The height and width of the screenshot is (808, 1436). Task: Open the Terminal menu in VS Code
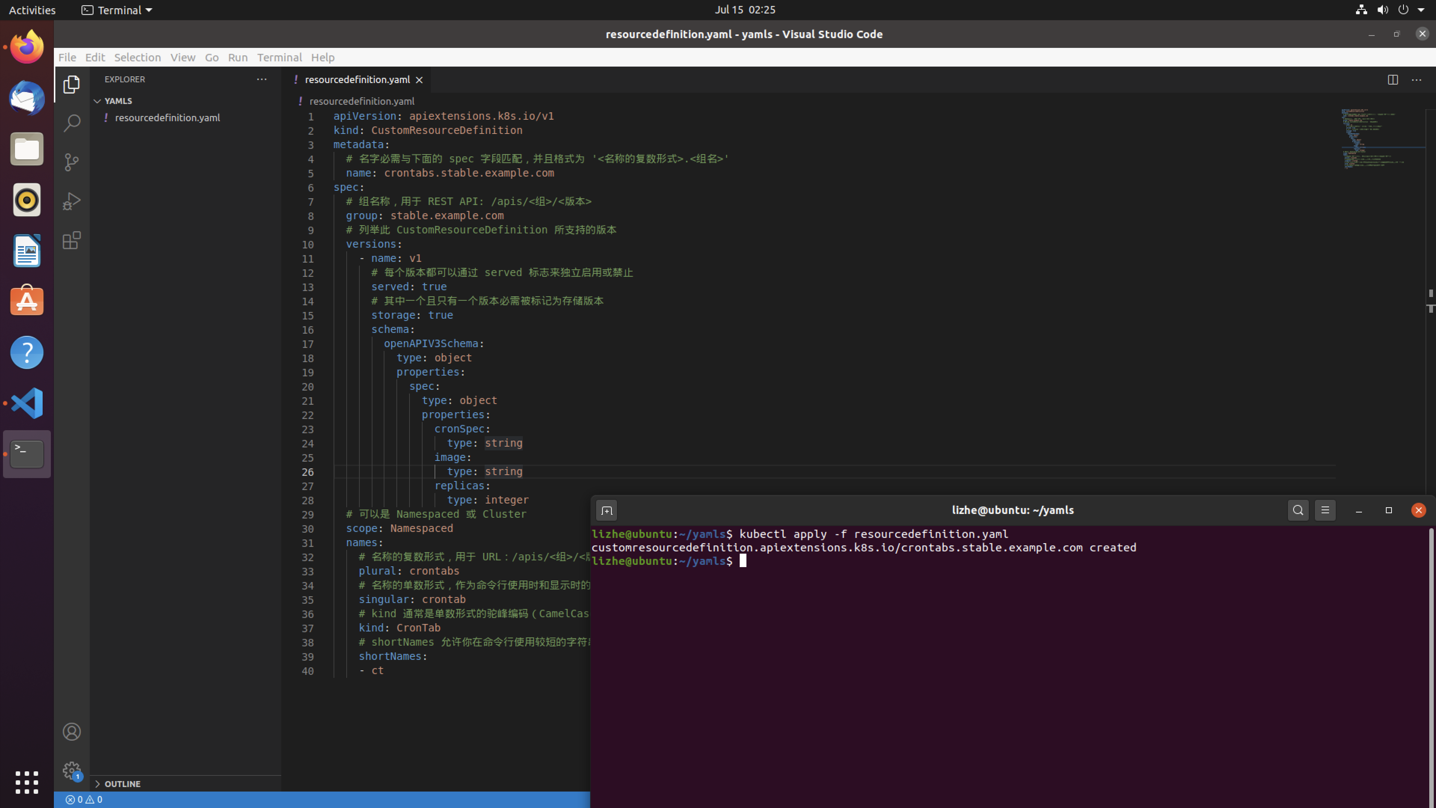[279, 57]
